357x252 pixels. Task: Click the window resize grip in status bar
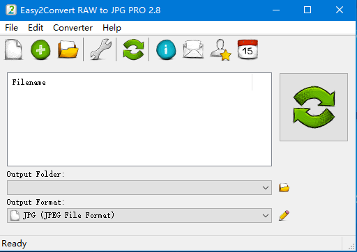(351, 246)
